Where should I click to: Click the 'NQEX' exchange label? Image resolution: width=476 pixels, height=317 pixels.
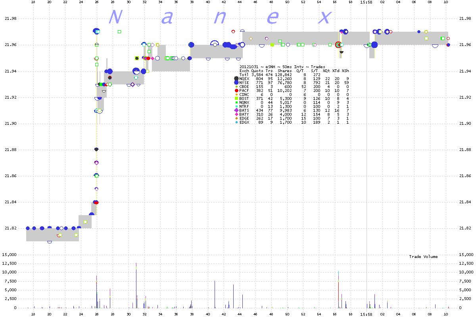244,78
